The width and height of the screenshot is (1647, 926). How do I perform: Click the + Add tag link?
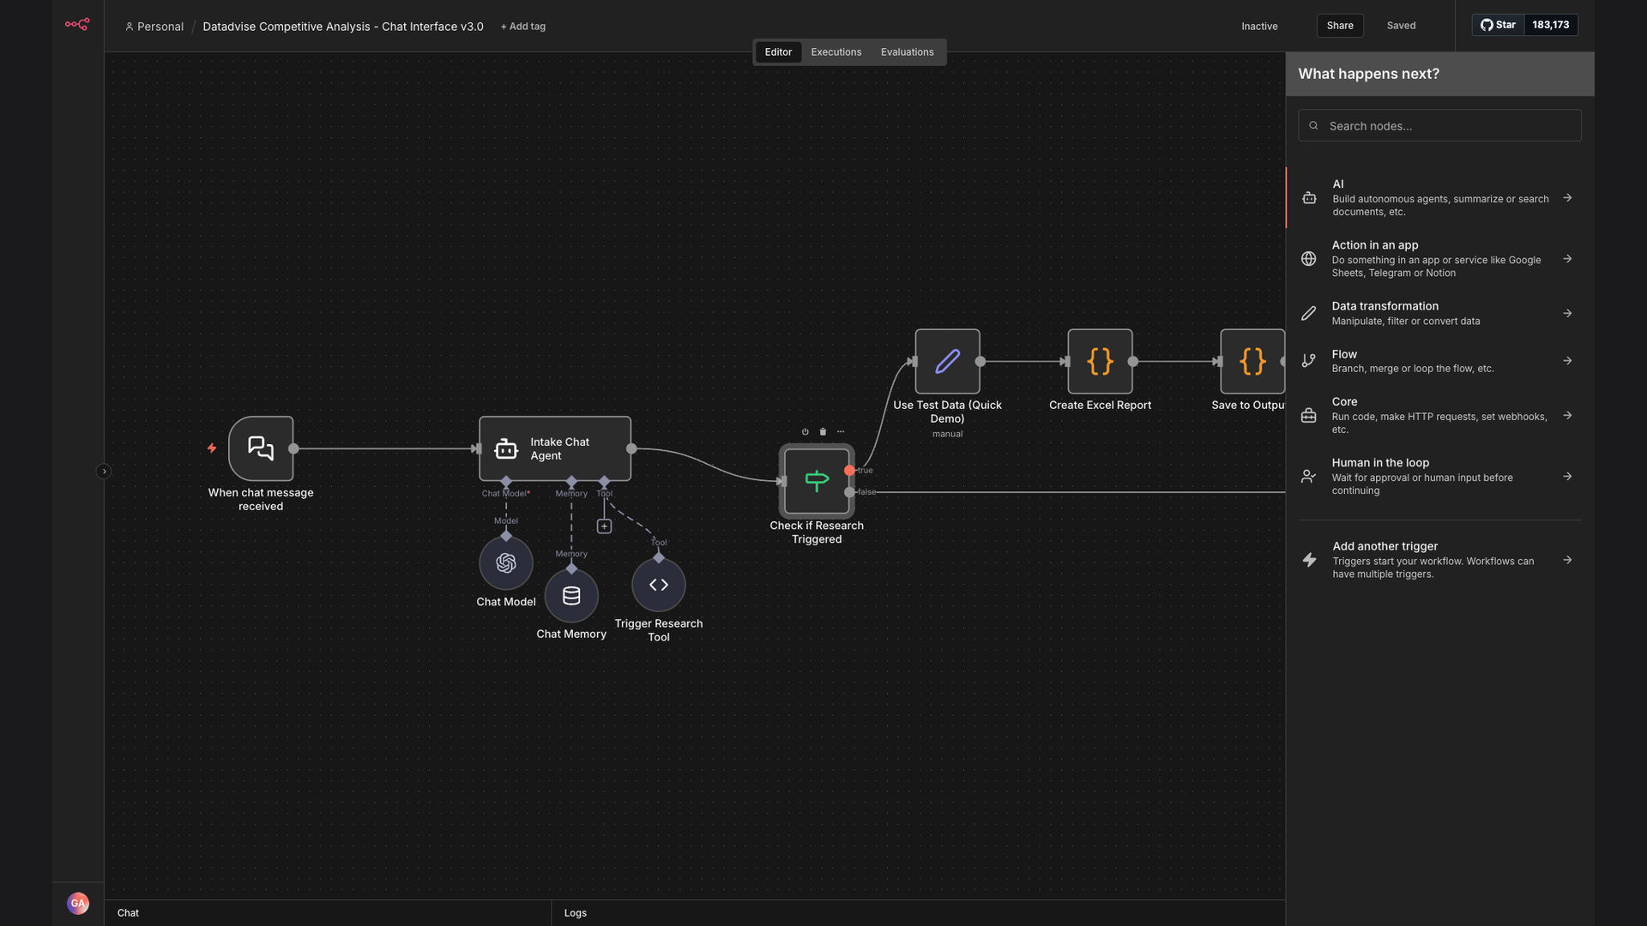pyautogui.click(x=522, y=27)
